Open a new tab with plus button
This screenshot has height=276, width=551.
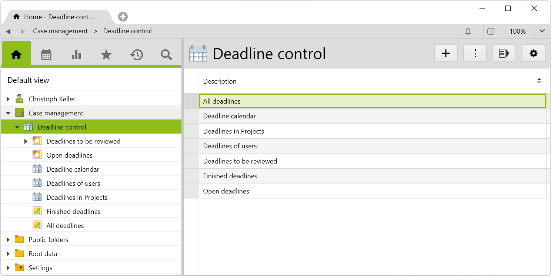tap(123, 17)
